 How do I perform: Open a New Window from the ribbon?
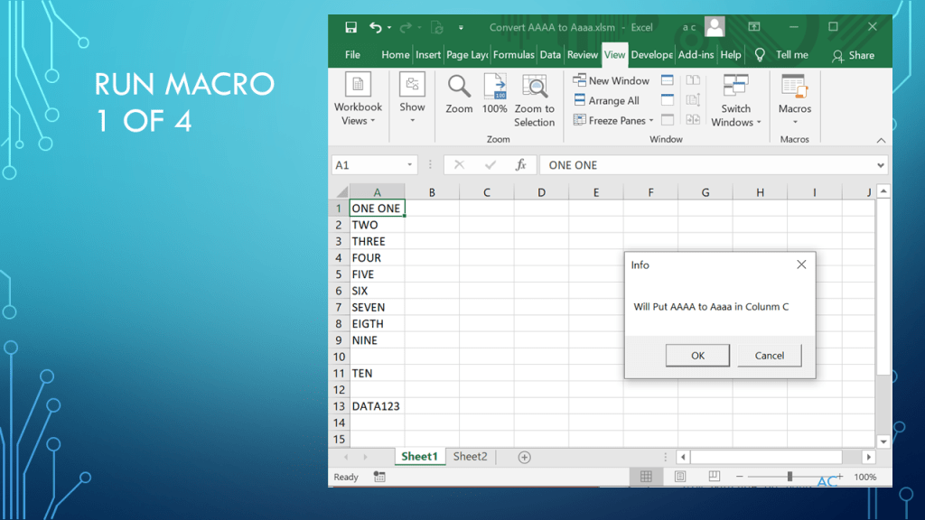coord(612,80)
